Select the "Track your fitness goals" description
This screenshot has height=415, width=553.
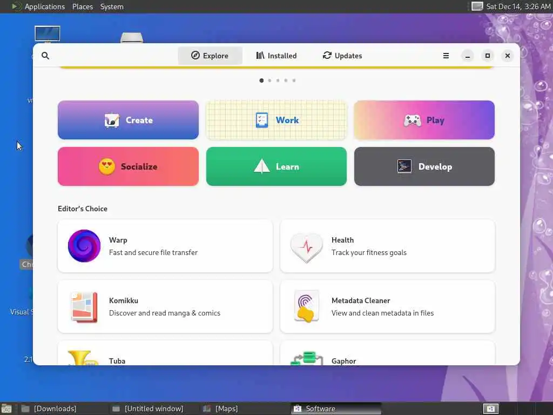[x=369, y=253]
